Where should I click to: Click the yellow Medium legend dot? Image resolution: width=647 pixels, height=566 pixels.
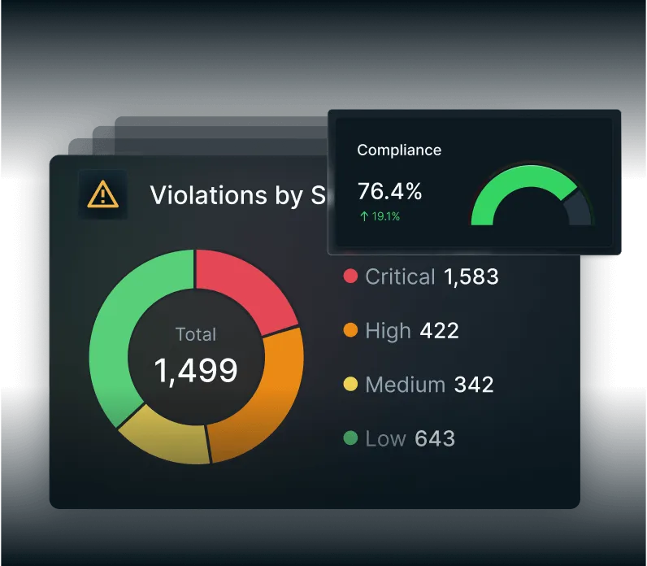click(x=351, y=385)
